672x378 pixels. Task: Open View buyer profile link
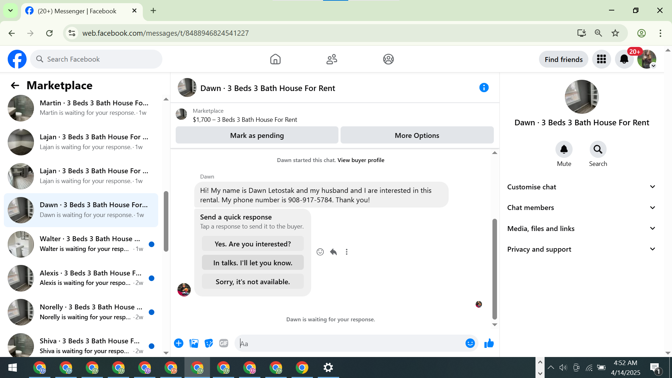click(361, 160)
